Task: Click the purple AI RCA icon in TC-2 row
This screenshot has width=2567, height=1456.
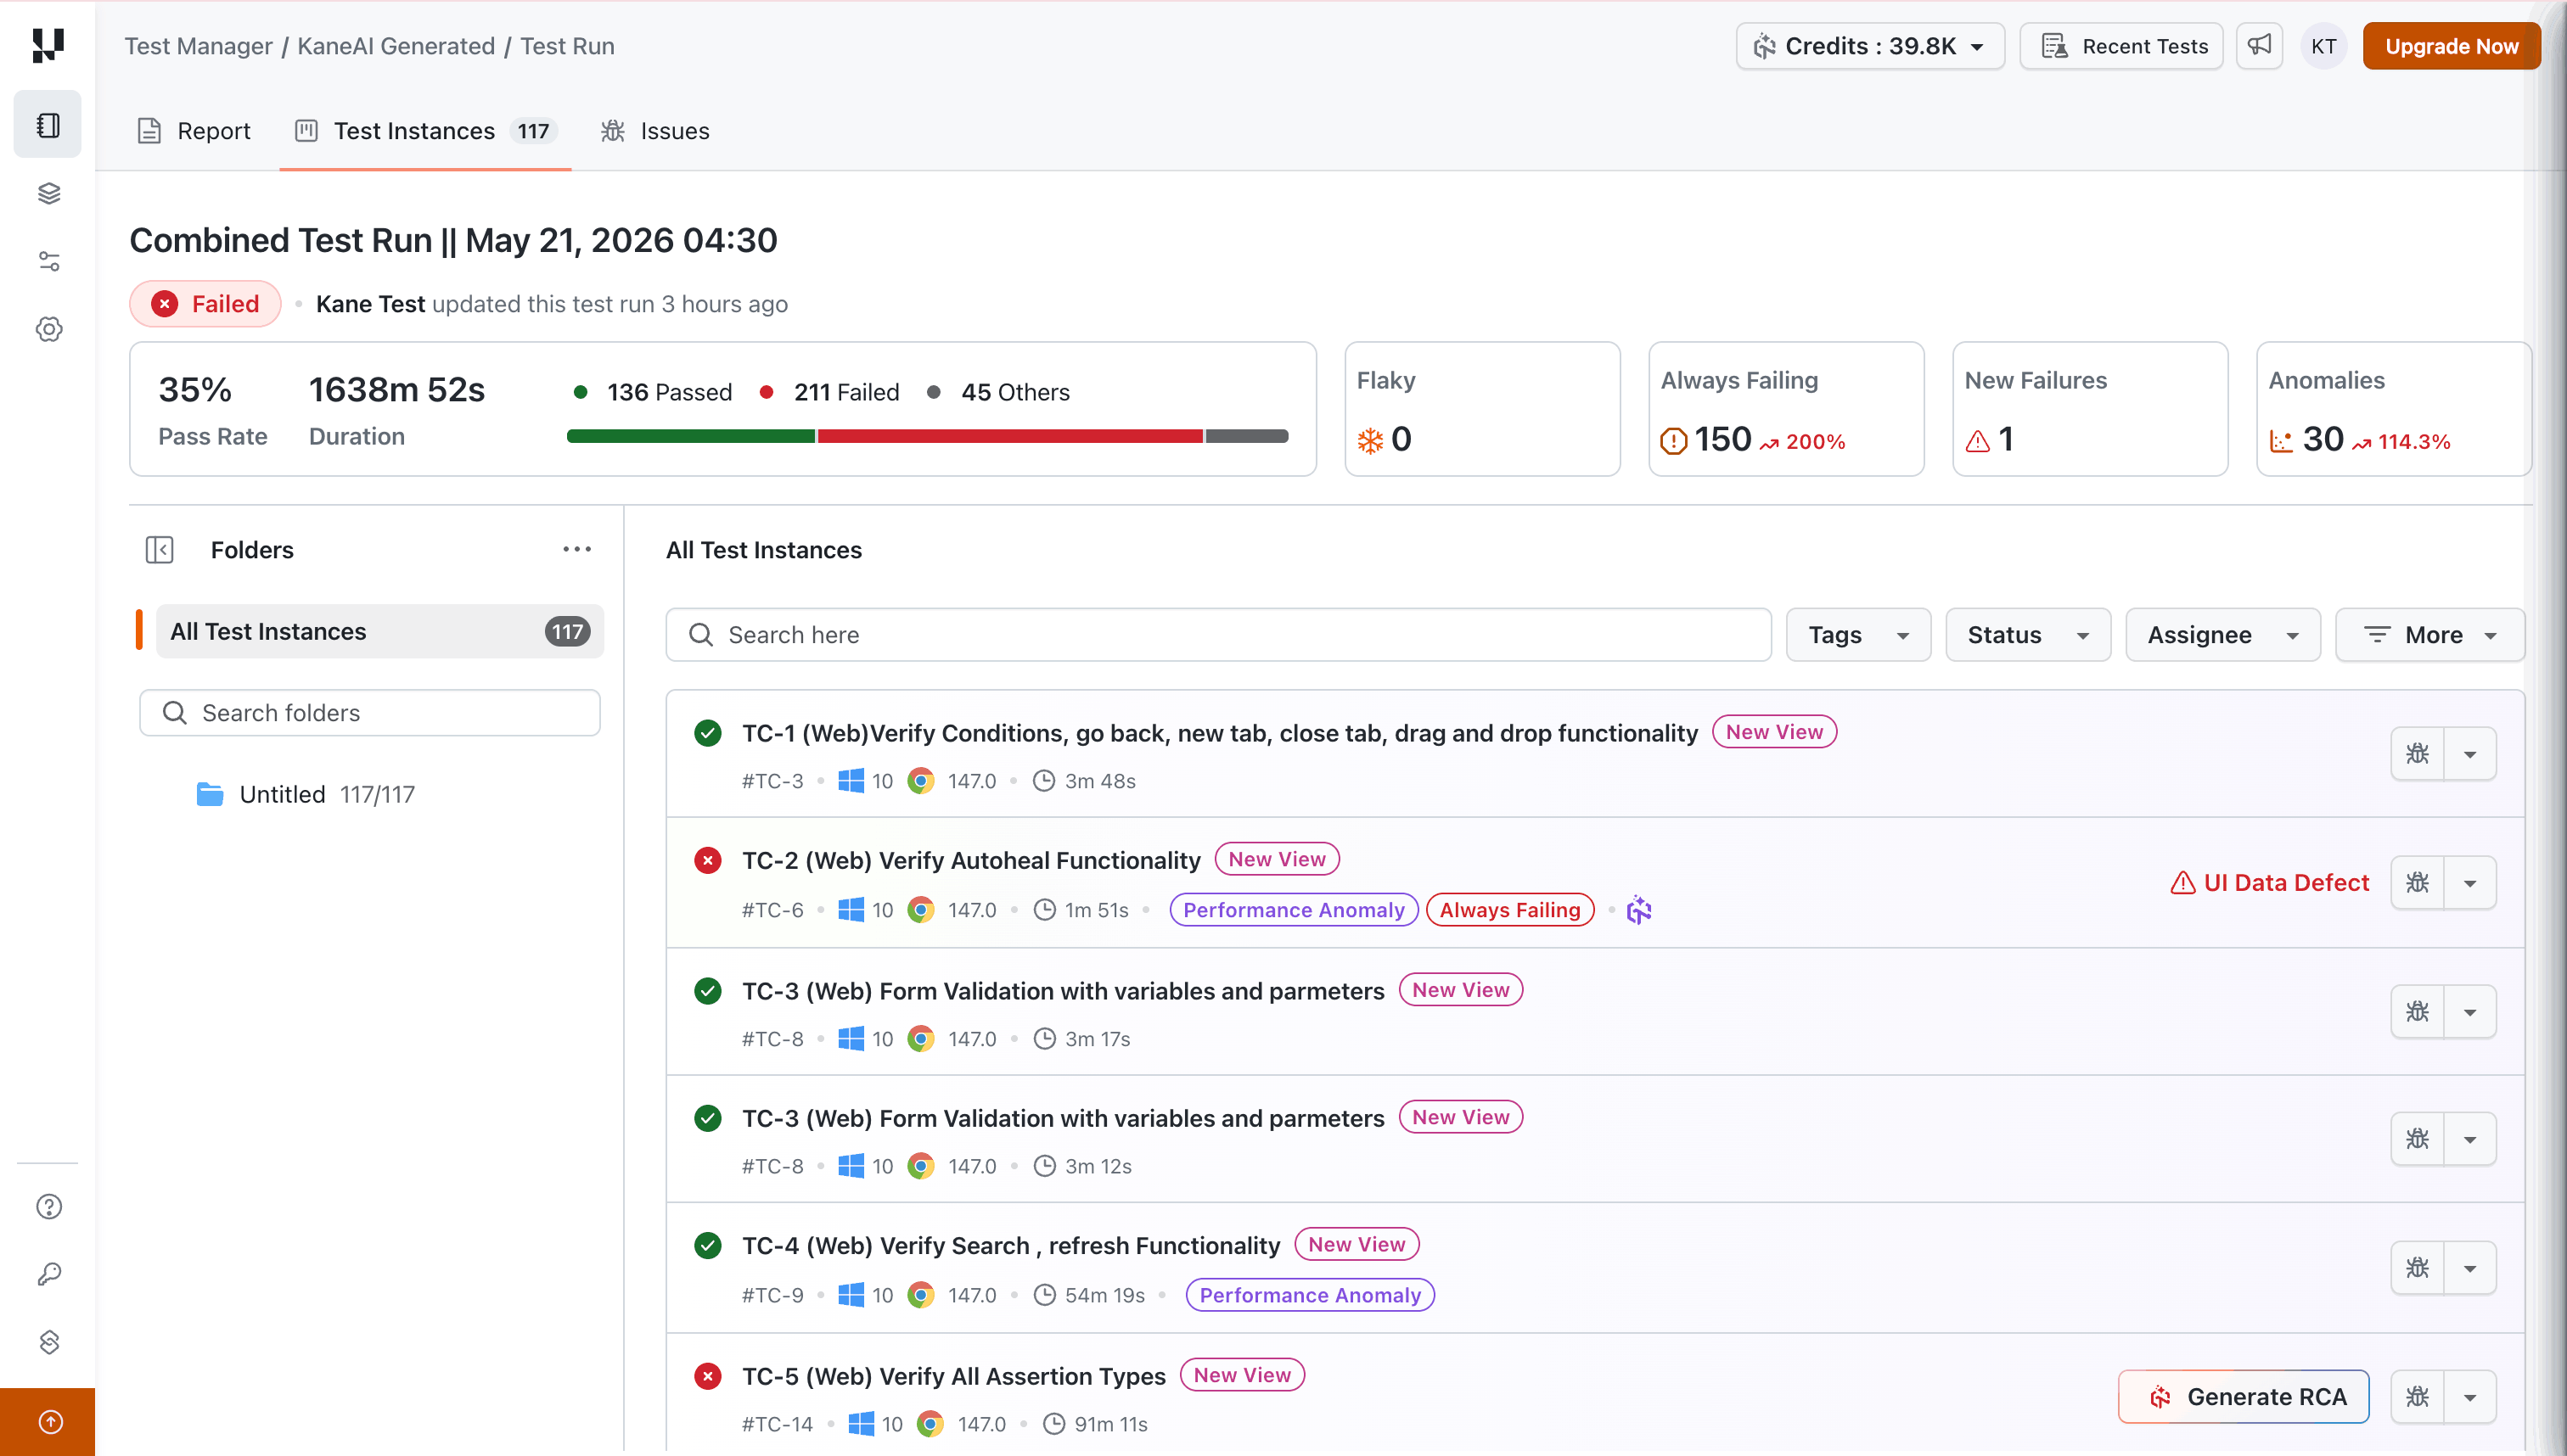Action: (1638, 910)
